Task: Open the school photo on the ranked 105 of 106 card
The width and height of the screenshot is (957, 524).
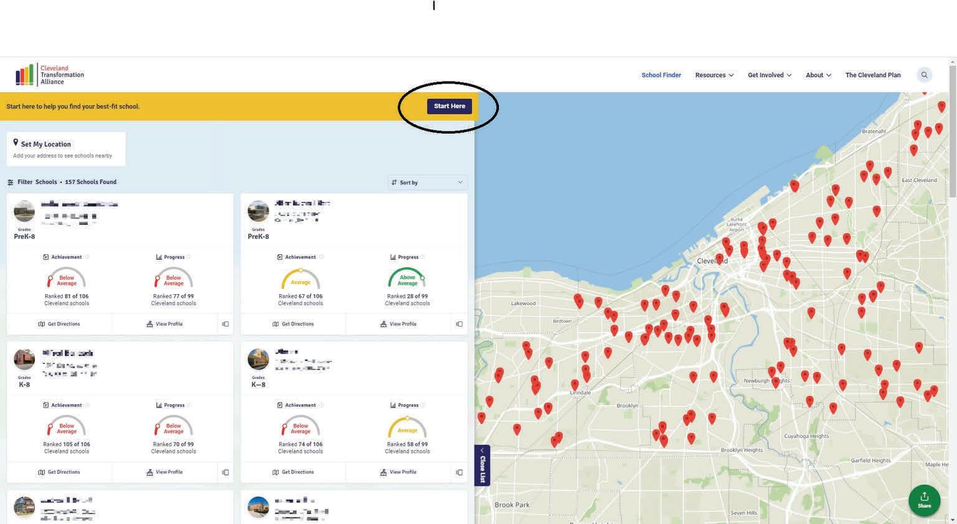Action: tap(24, 360)
